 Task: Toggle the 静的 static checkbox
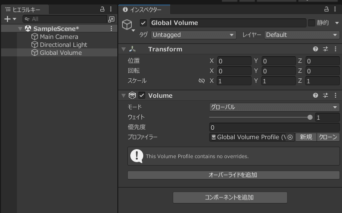312,23
